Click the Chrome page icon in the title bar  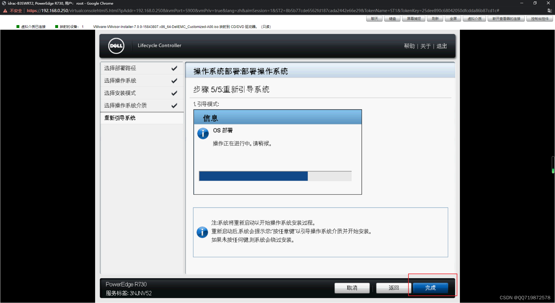pyautogui.click(x=4, y=3)
